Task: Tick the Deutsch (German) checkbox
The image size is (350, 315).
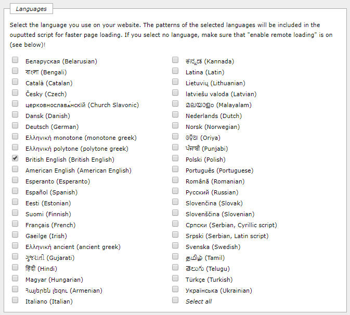Action: pyautogui.click(x=15, y=125)
